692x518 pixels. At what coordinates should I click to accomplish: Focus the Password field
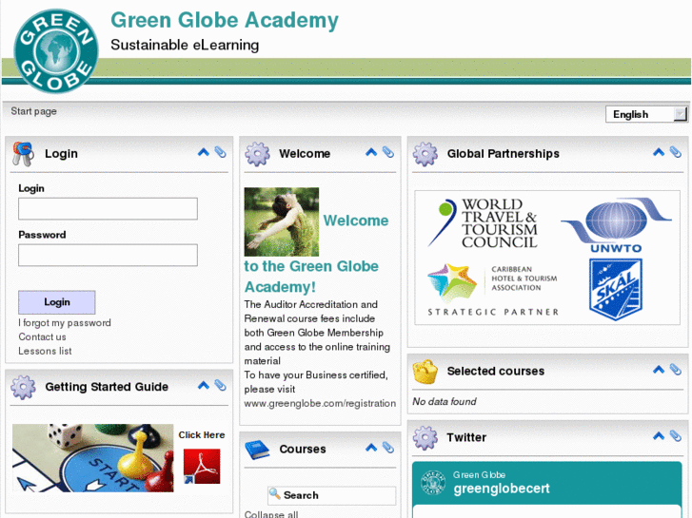[108, 256]
